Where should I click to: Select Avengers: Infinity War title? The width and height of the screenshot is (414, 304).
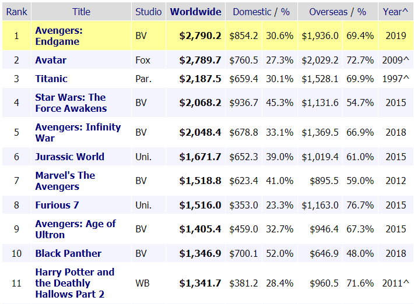click(78, 132)
